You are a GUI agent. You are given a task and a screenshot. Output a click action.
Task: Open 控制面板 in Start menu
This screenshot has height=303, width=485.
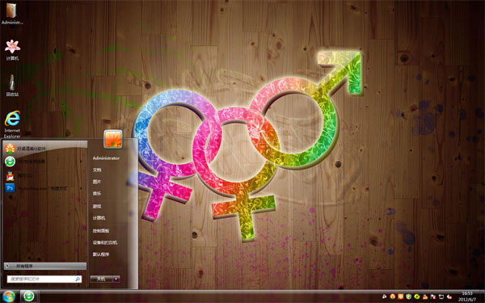tap(101, 230)
